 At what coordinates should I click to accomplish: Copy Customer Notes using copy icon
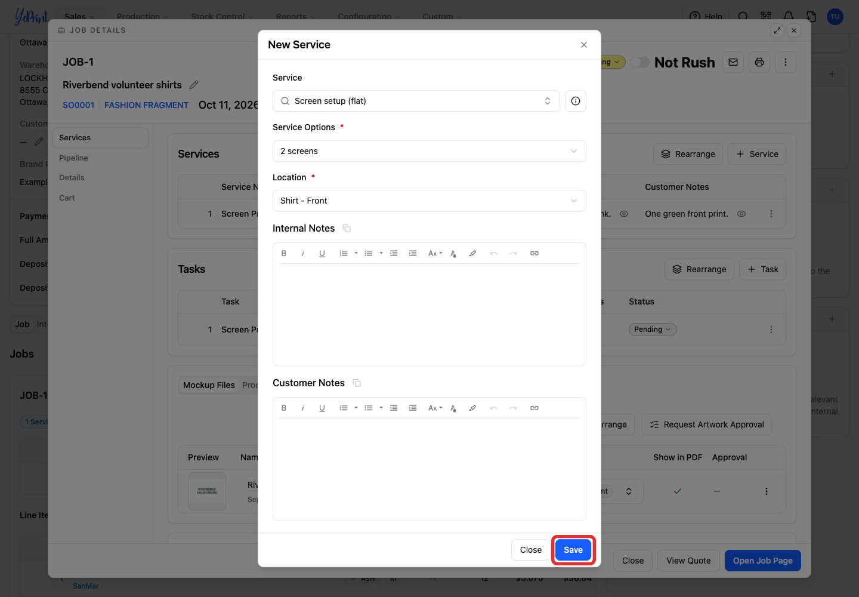pos(357,383)
